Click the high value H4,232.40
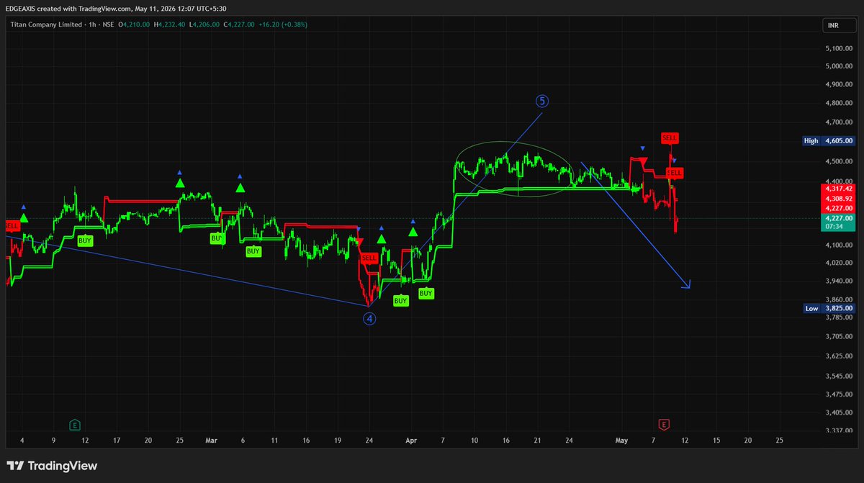864x483 pixels. click(169, 24)
